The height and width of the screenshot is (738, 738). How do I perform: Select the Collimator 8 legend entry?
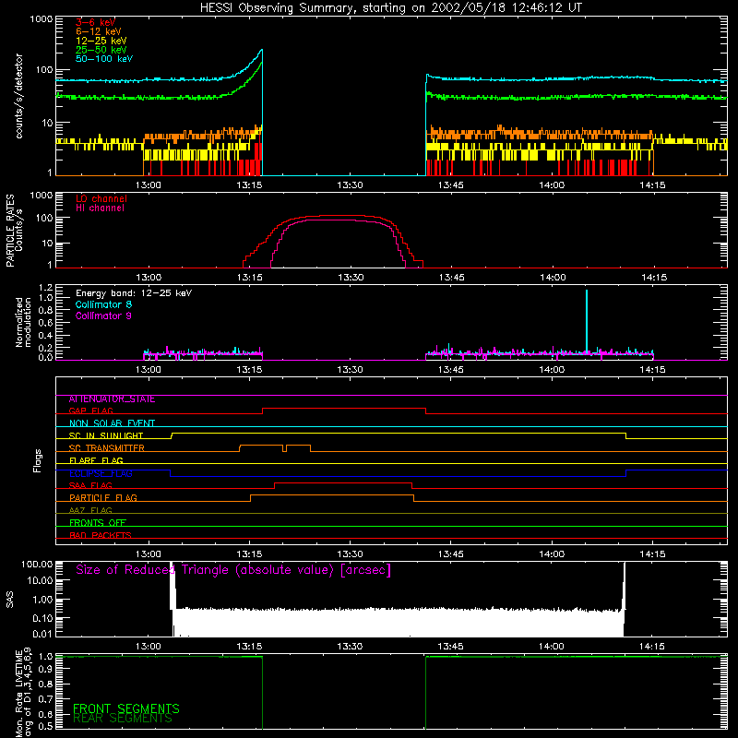click(103, 304)
